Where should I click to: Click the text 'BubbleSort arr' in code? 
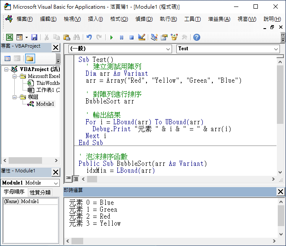tap(110, 101)
